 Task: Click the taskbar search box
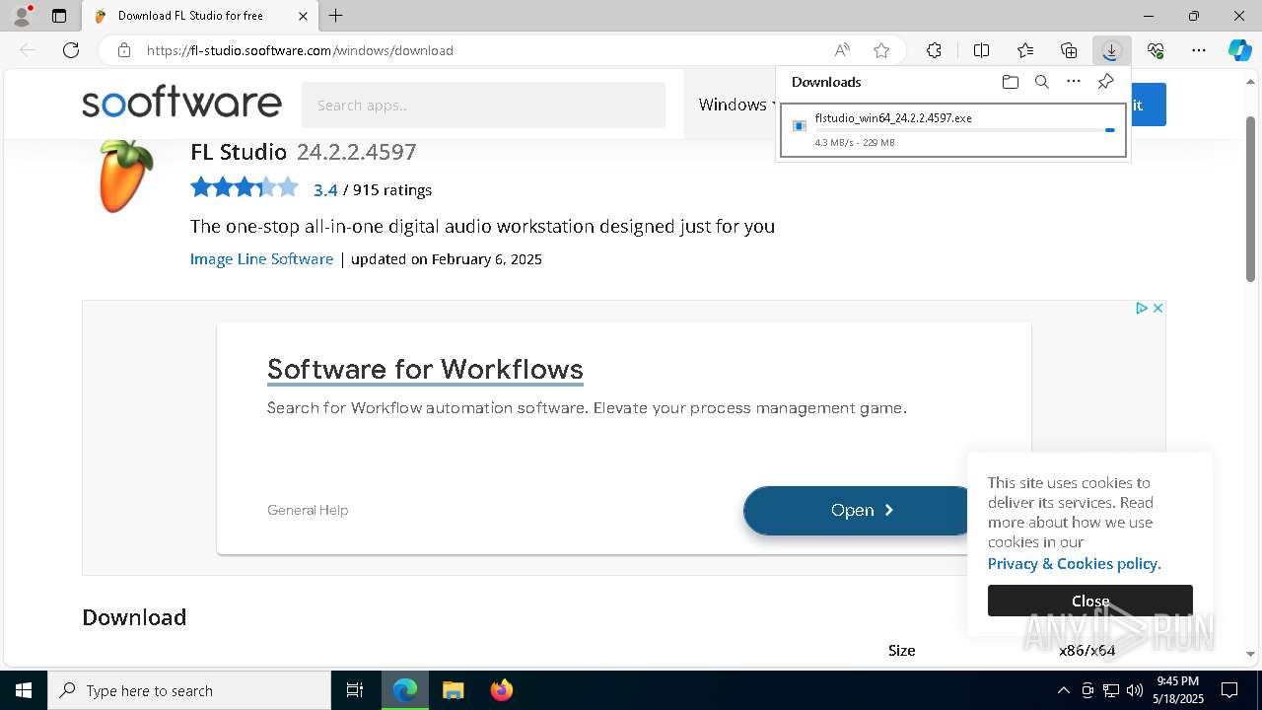pos(189,690)
